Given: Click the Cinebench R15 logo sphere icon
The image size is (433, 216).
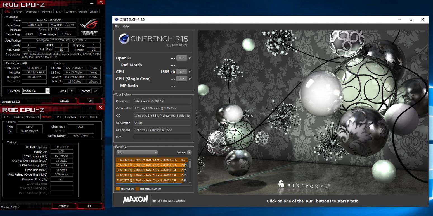Looking at the screenshot, I should 124,39.
